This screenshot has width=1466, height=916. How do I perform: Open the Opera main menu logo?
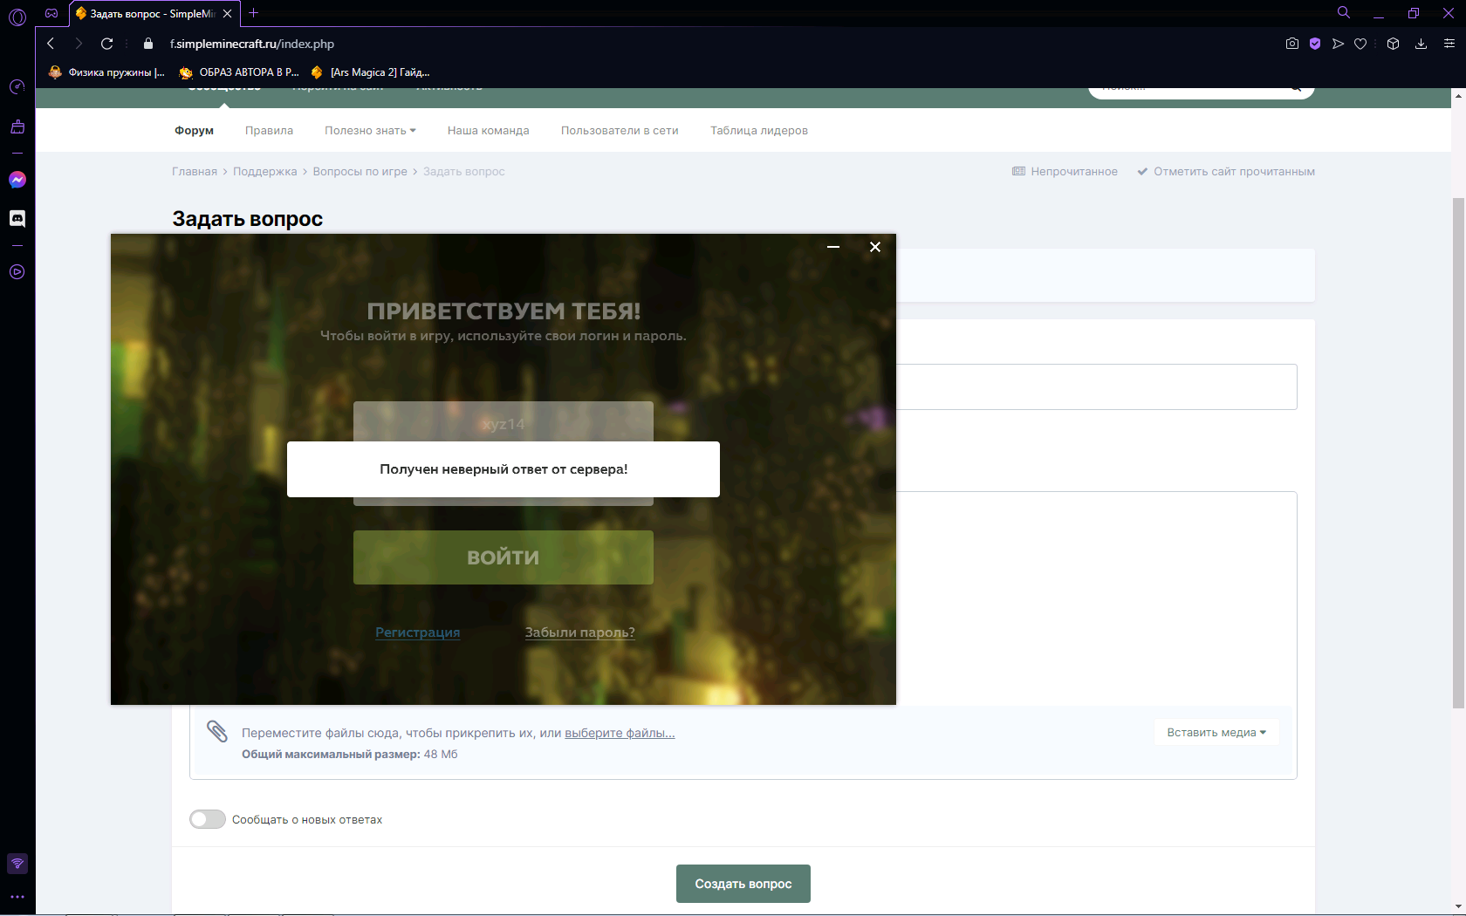(x=17, y=17)
